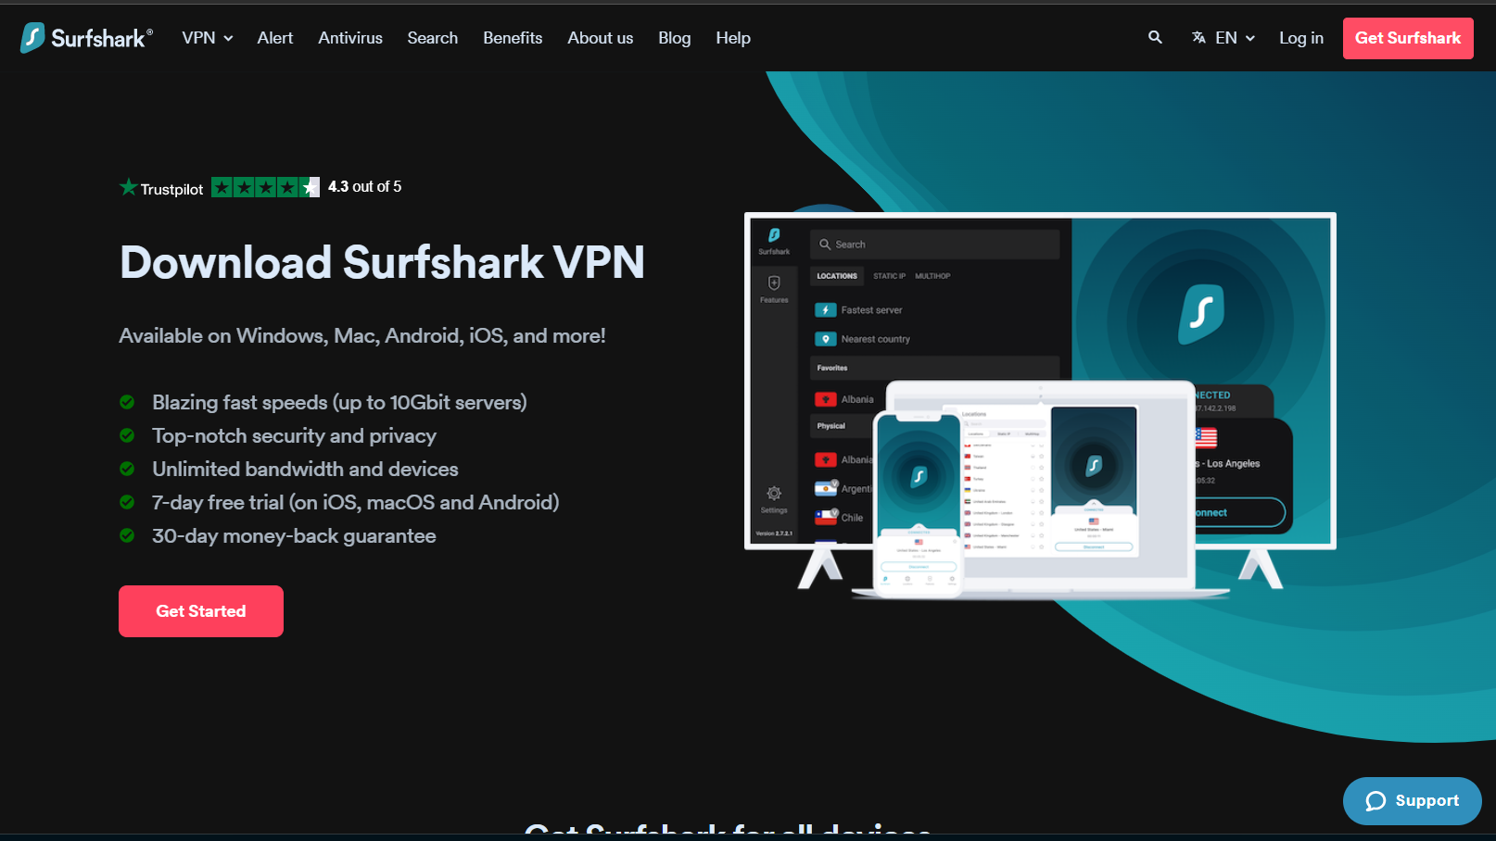Open the Support chat button

(x=1413, y=801)
